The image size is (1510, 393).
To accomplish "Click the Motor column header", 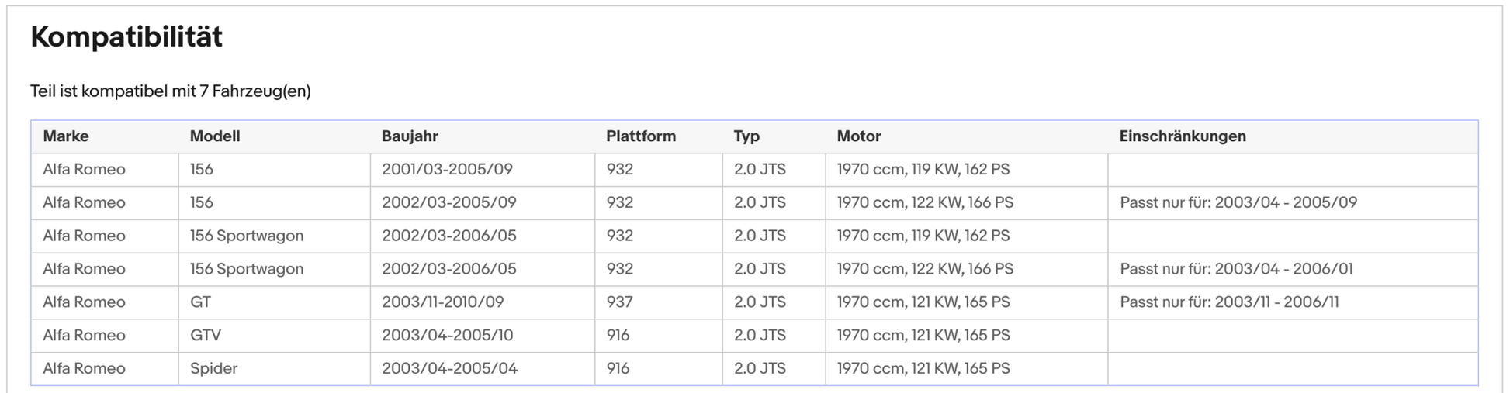I will [x=858, y=136].
